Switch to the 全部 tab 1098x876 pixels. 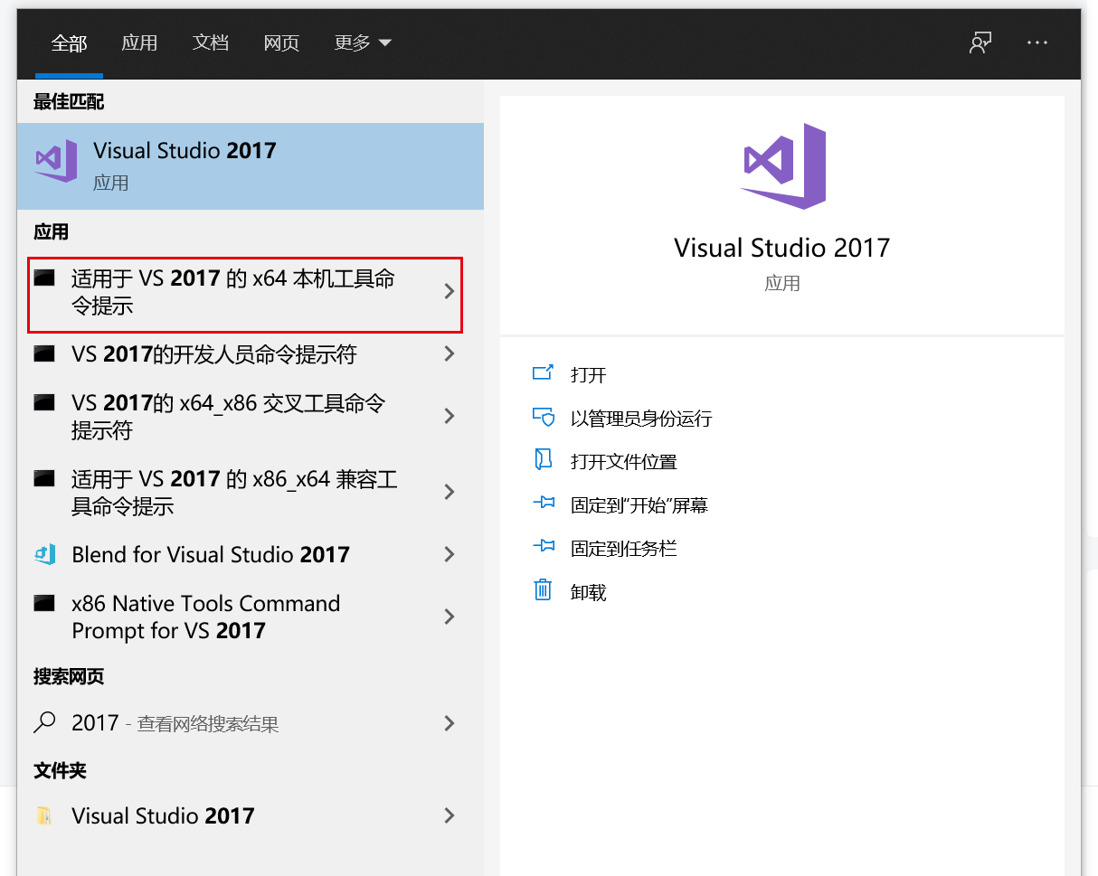click(x=69, y=42)
